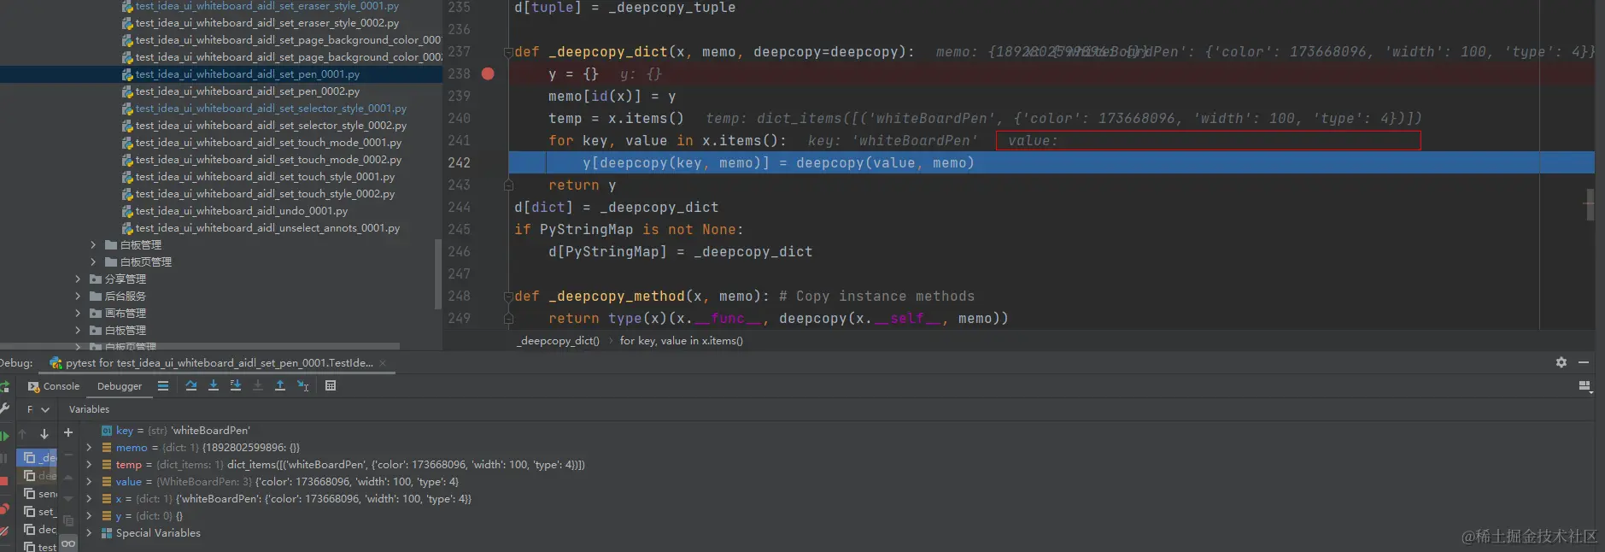Select the key 'whiteBoardPen' variable row
Image resolution: width=1605 pixels, height=552 pixels.
(176, 431)
